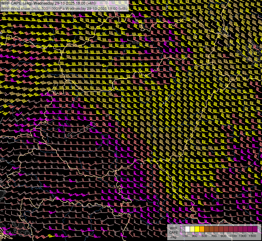Image resolution: width=262 pixels, height=241 pixels.
Task: Click the WRF CAPE (J/kg) title line
Action: pos(48,3)
